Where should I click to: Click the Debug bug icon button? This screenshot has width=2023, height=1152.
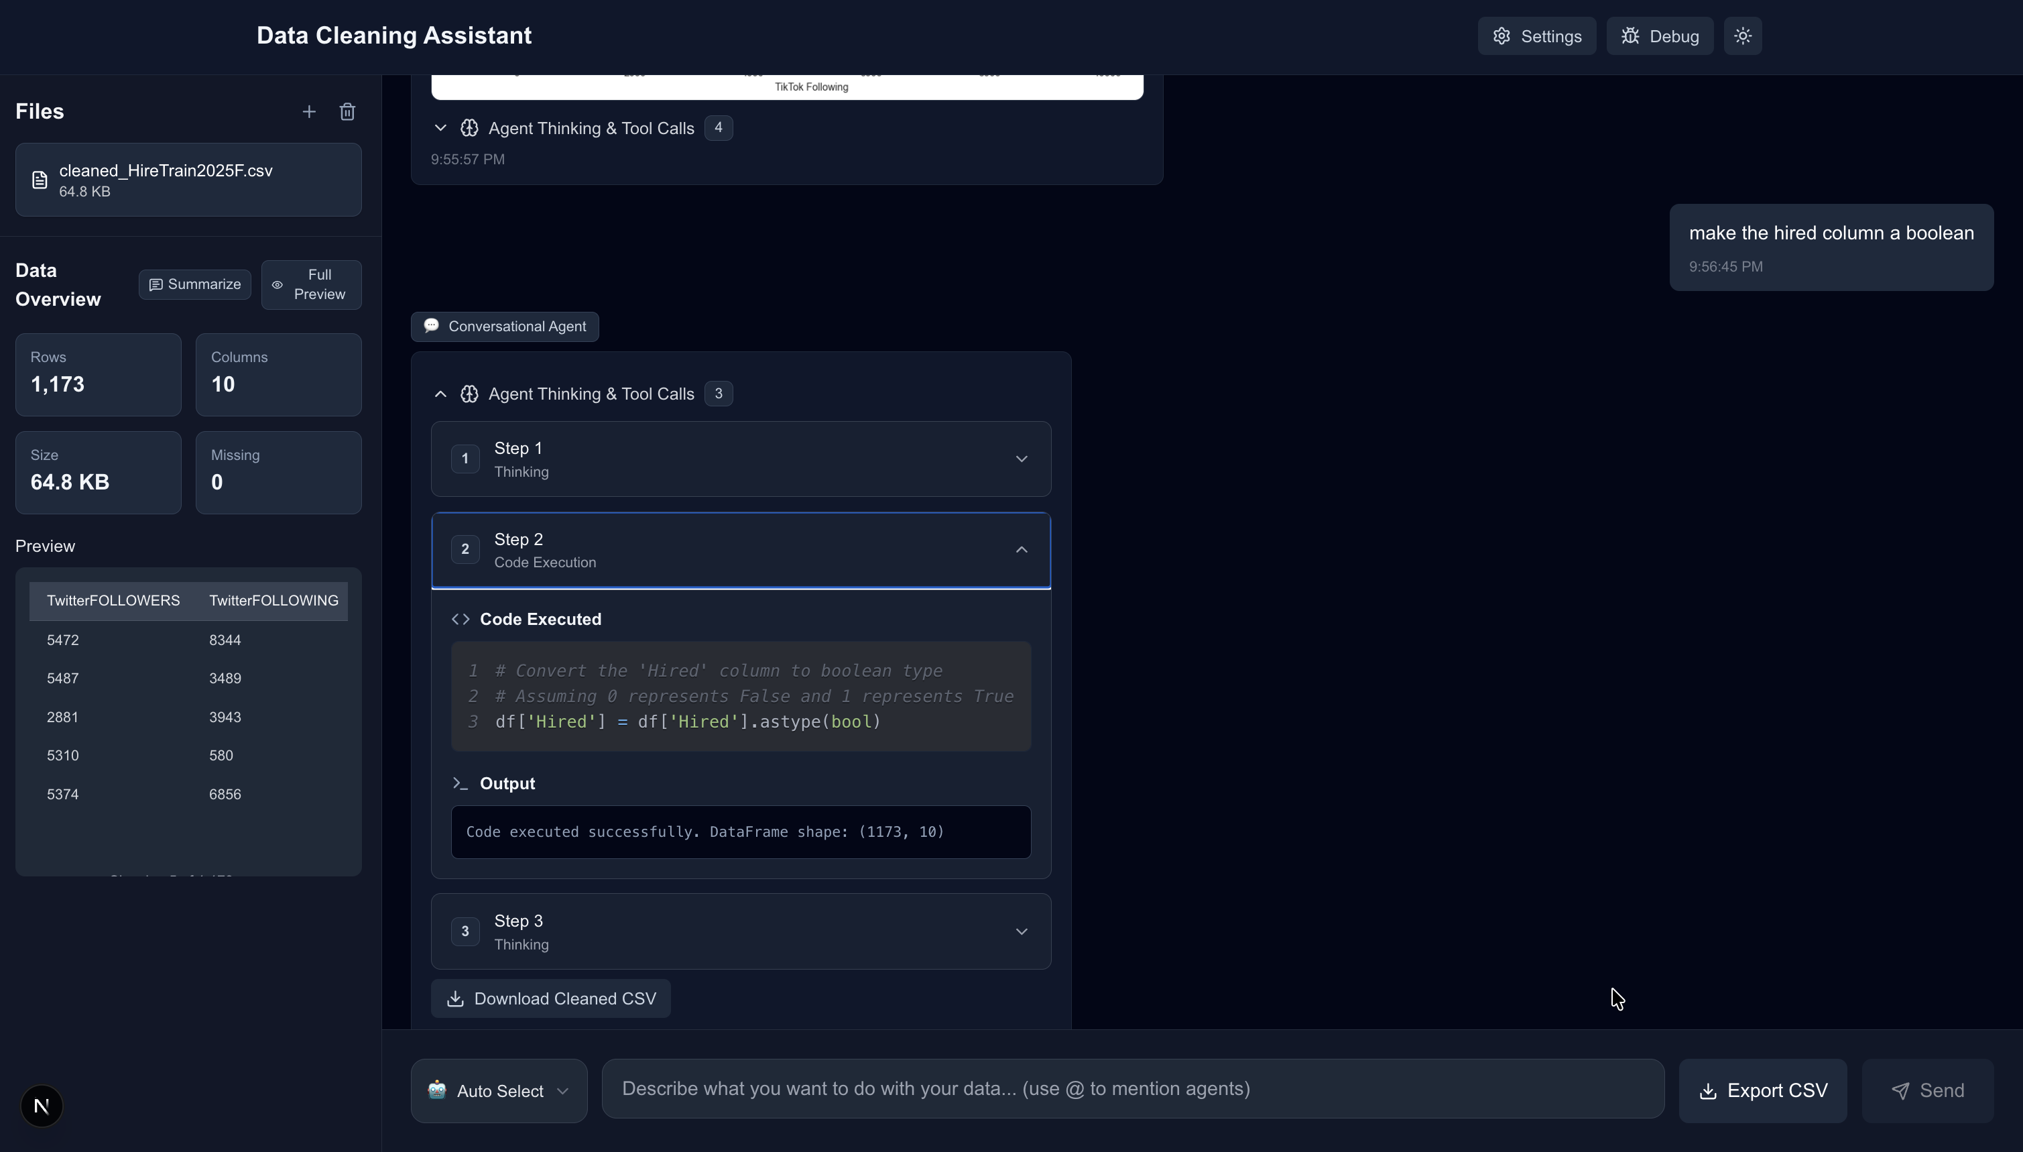point(1659,36)
